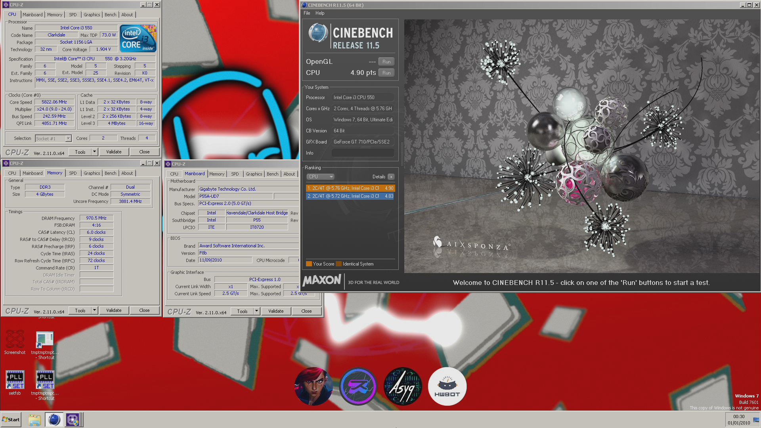Click the HWBOT logo badge
This screenshot has width=761, height=428.
tap(447, 386)
